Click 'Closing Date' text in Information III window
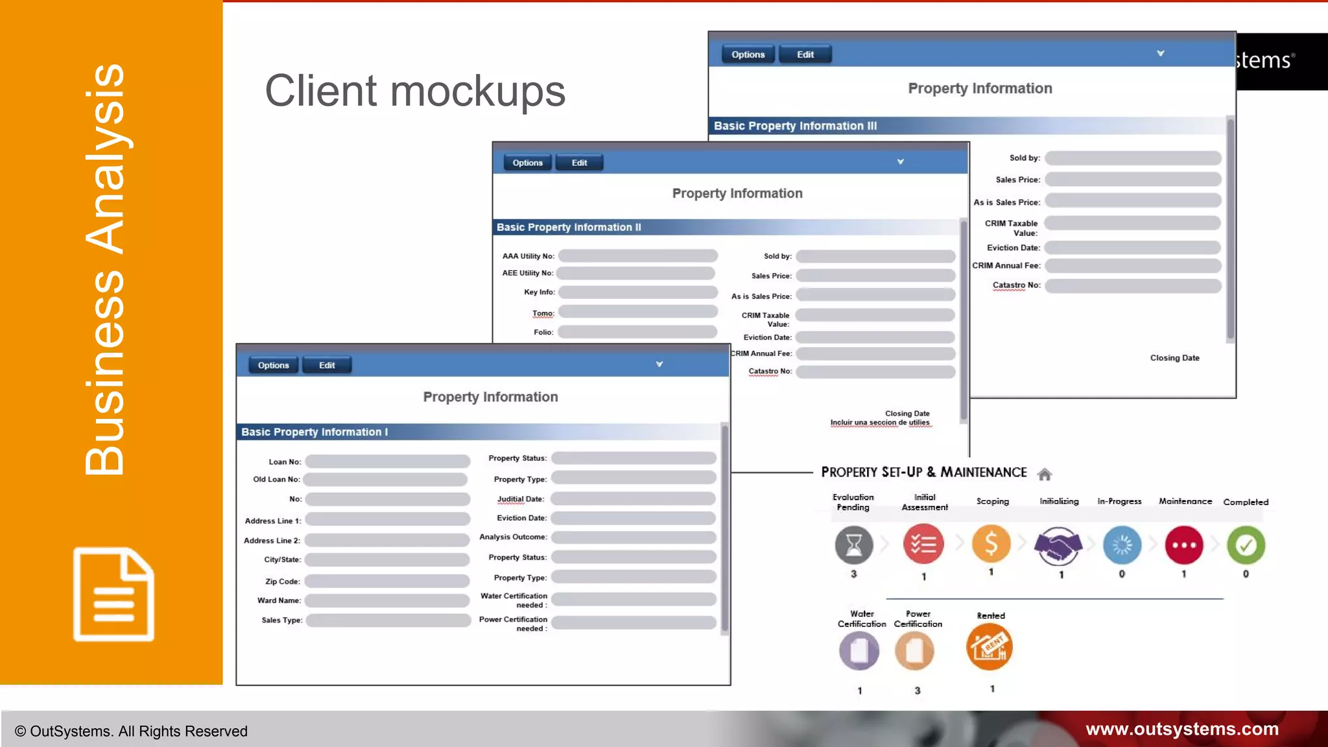This screenshot has width=1328, height=747. tap(1174, 358)
